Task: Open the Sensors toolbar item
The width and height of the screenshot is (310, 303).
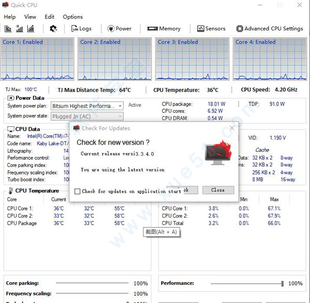Action: point(211,29)
